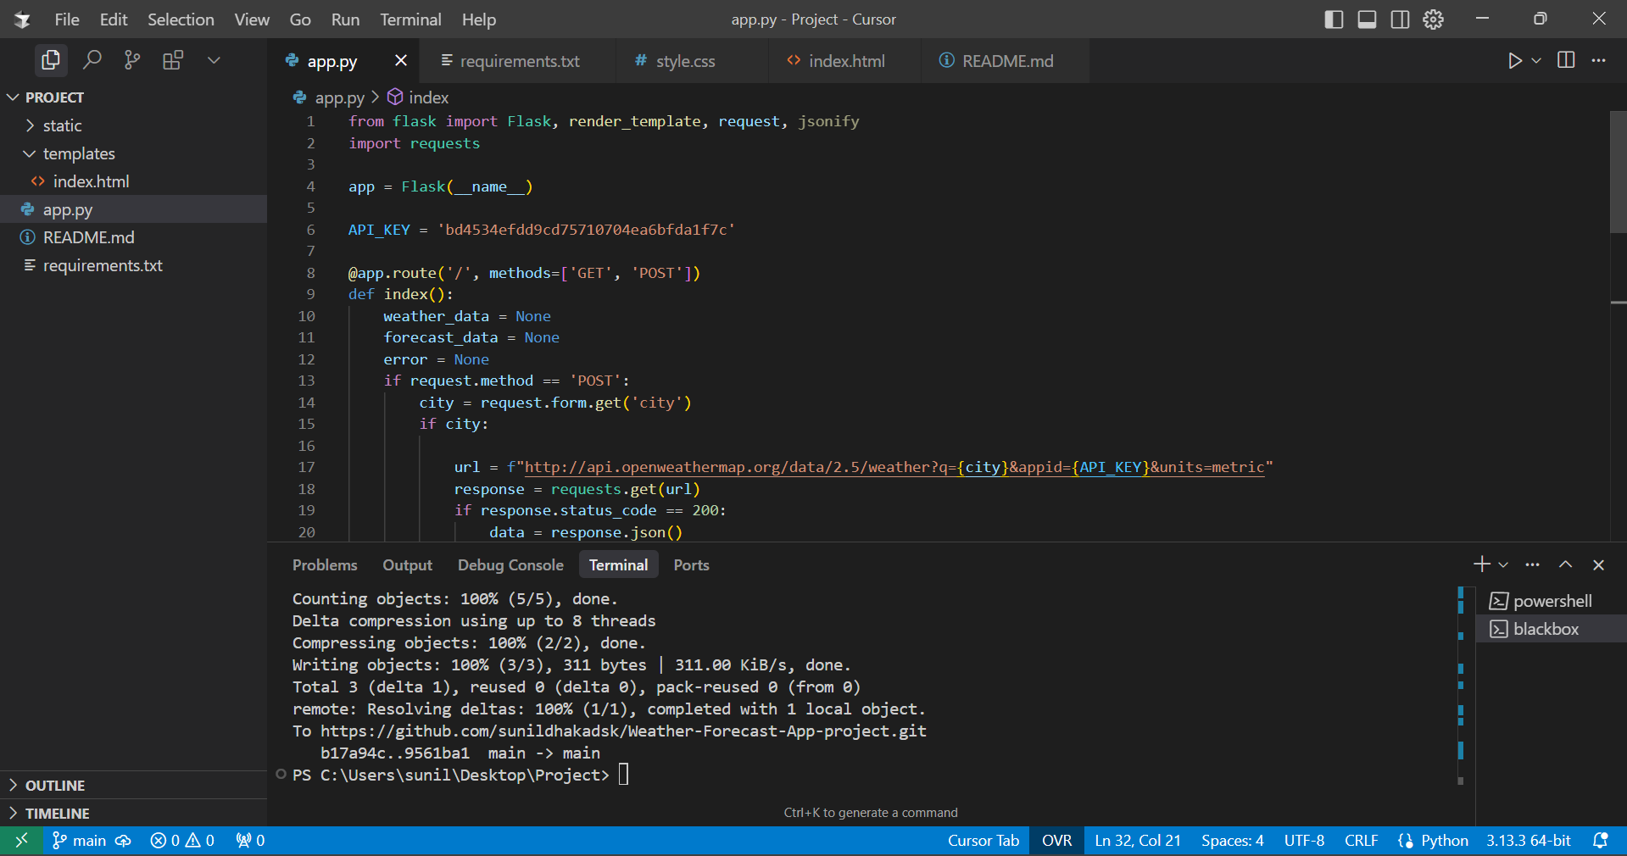Click the new terminal plus icon
This screenshot has height=856, width=1627.
click(1481, 564)
